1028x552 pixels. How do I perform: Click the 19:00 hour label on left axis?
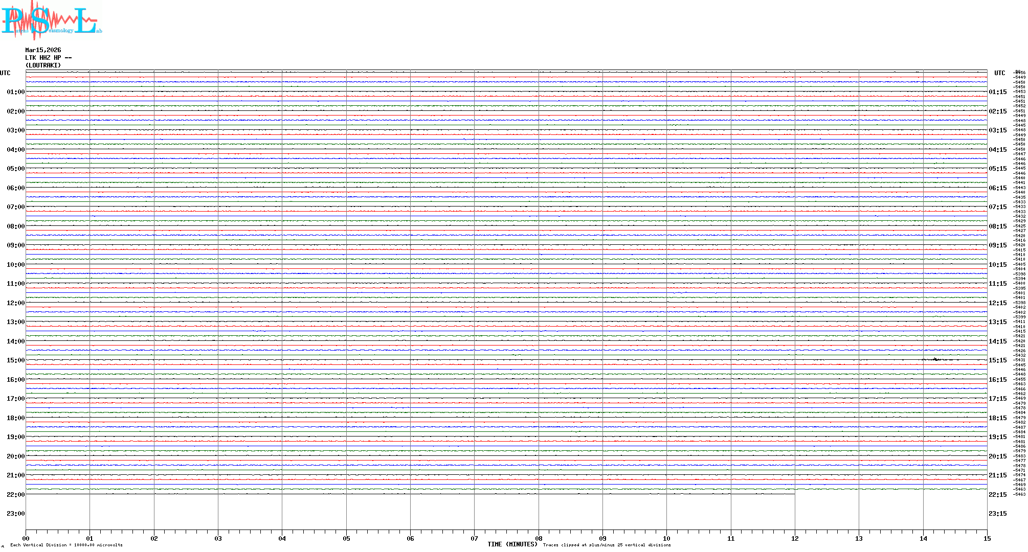pos(15,437)
